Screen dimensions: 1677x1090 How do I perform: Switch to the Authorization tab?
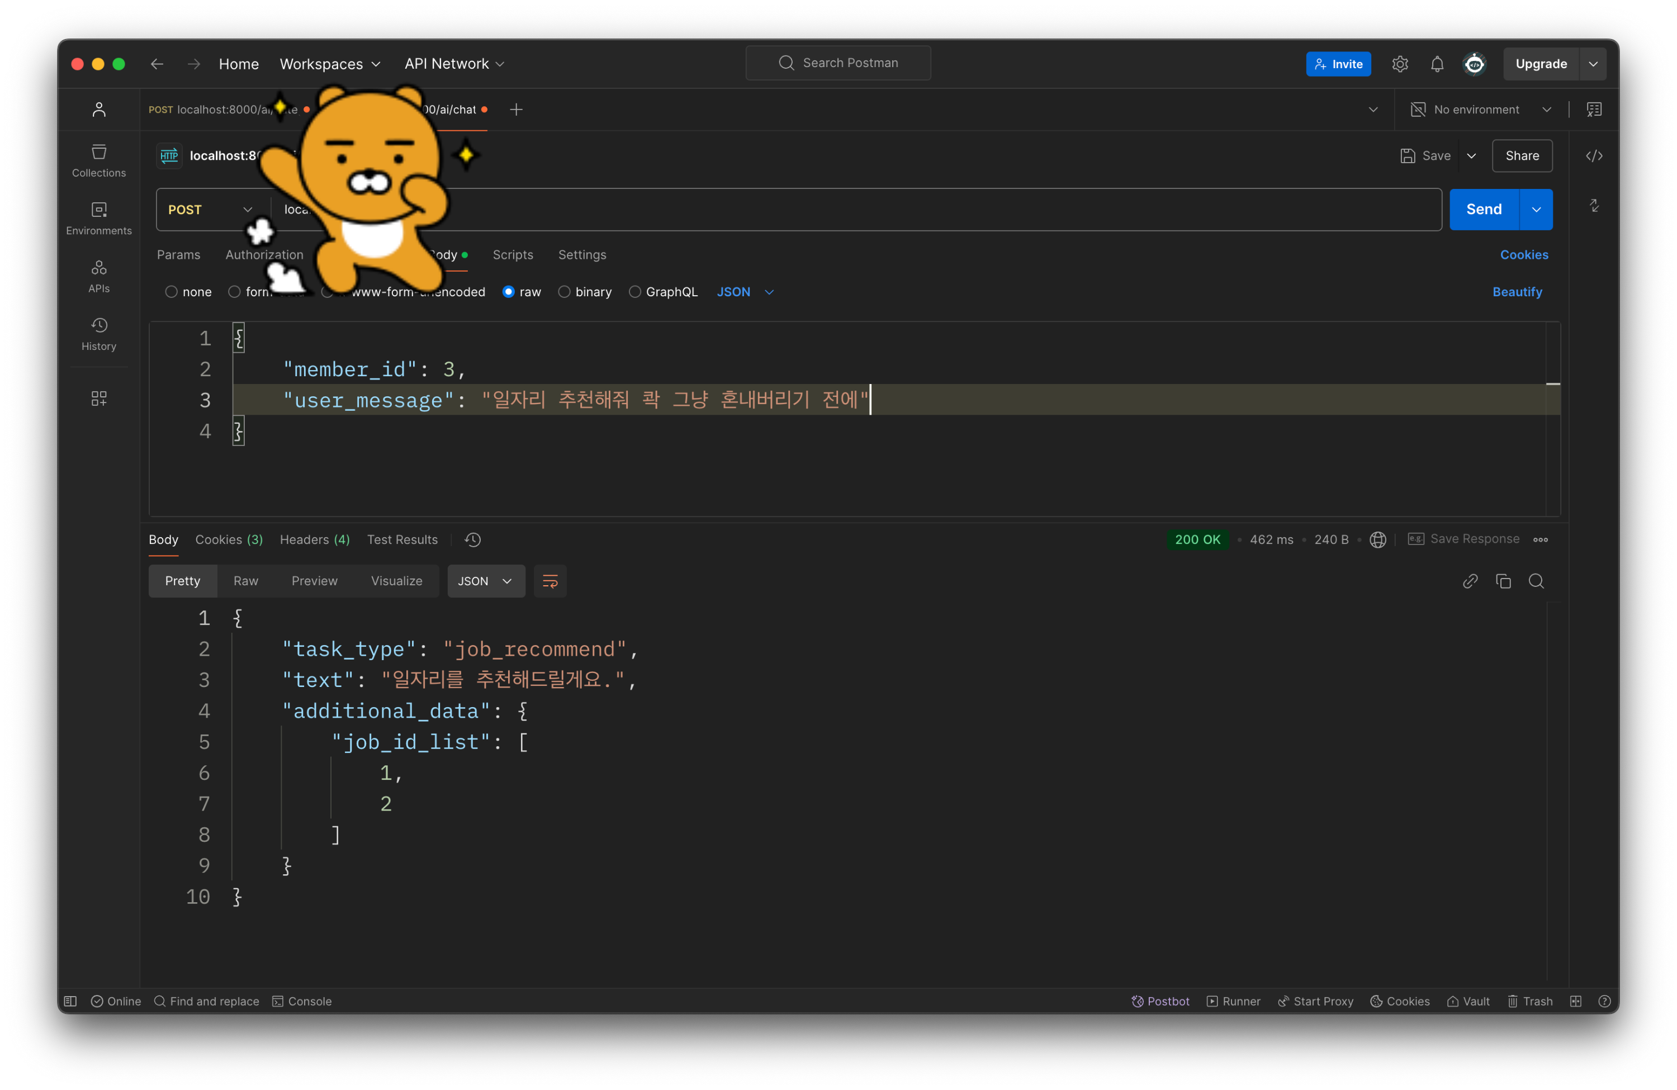pos(264,254)
